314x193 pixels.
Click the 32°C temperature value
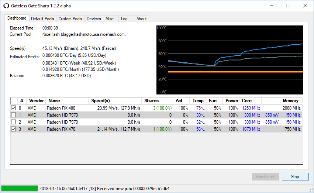coord(200,122)
